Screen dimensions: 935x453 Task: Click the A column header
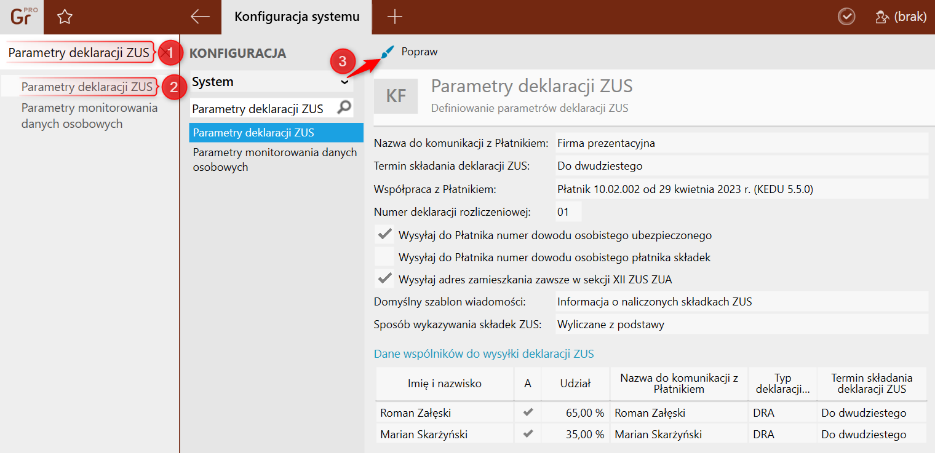pyautogui.click(x=528, y=384)
